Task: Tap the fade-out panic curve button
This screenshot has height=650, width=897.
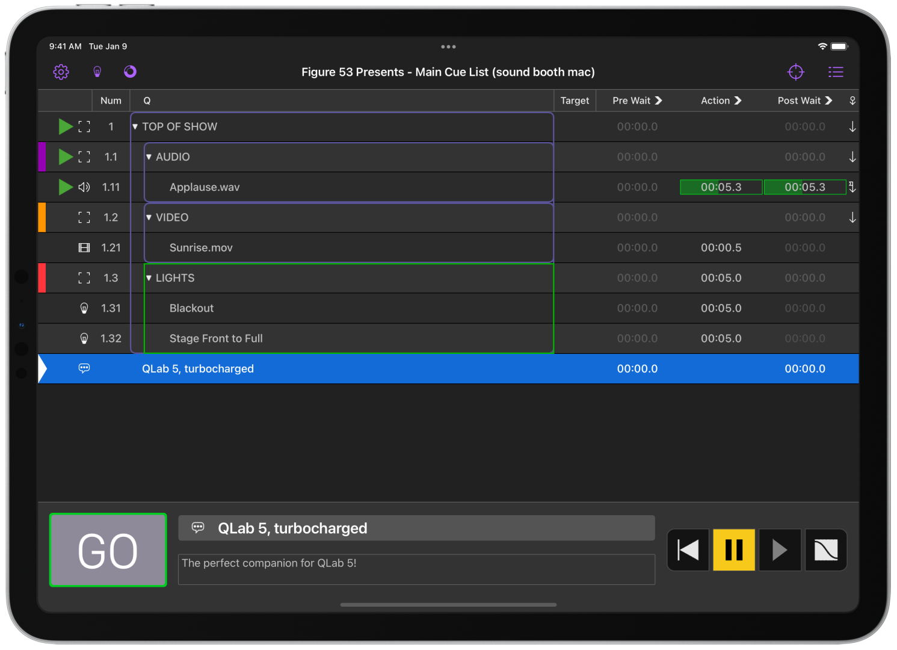Action: 826,549
